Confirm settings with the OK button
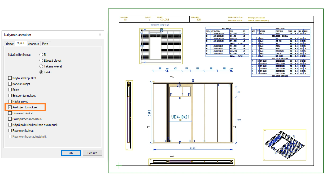Image resolution: width=326 pixels, height=174 pixels. [x=71, y=153]
